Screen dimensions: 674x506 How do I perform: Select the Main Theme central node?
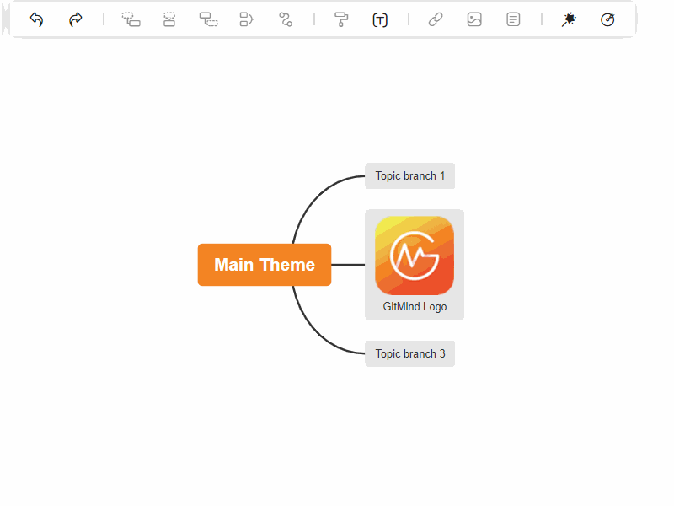click(265, 265)
